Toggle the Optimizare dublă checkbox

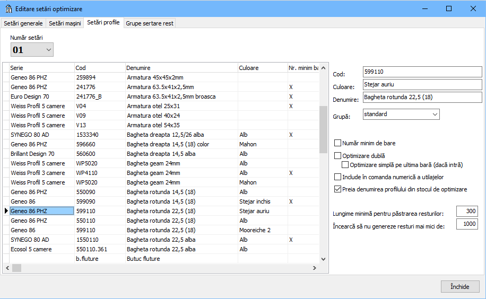coord(338,156)
